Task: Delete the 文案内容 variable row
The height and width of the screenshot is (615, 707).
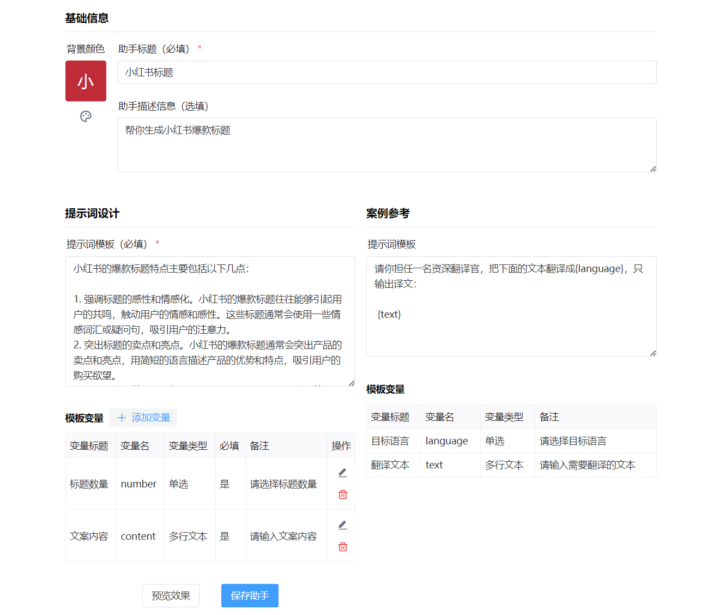Action: [342, 547]
